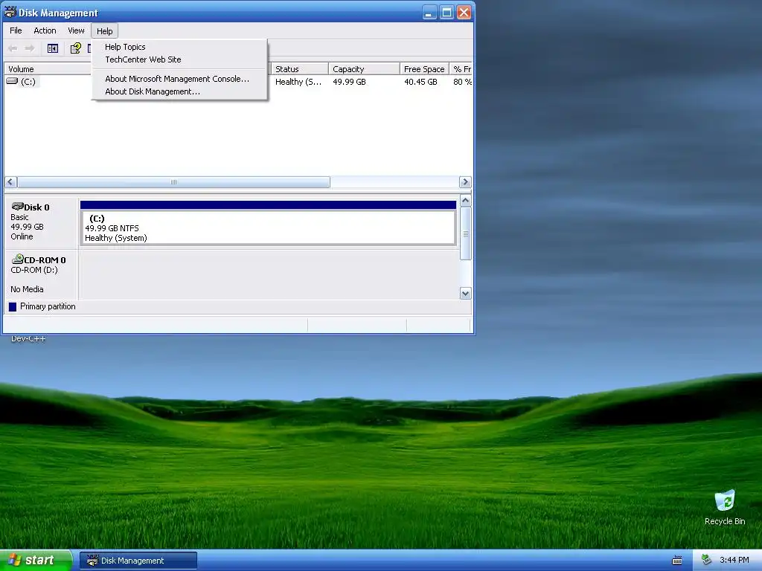The height and width of the screenshot is (571, 762).
Task: Click Safely Remove Hardware tray icon
Action: (x=707, y=560)
